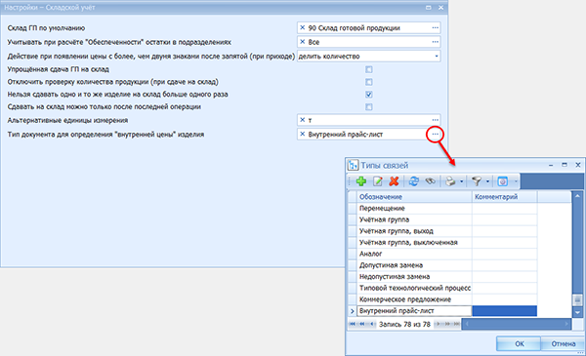This screenshot has width=586, height=356.
Task: Click the highlighted comment cell of selected row
Action: (505, 311)
